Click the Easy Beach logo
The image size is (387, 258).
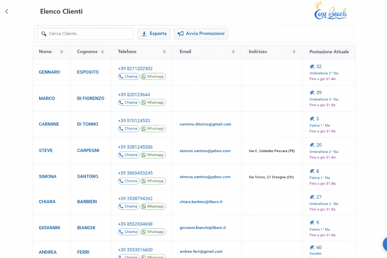[331, 11]
